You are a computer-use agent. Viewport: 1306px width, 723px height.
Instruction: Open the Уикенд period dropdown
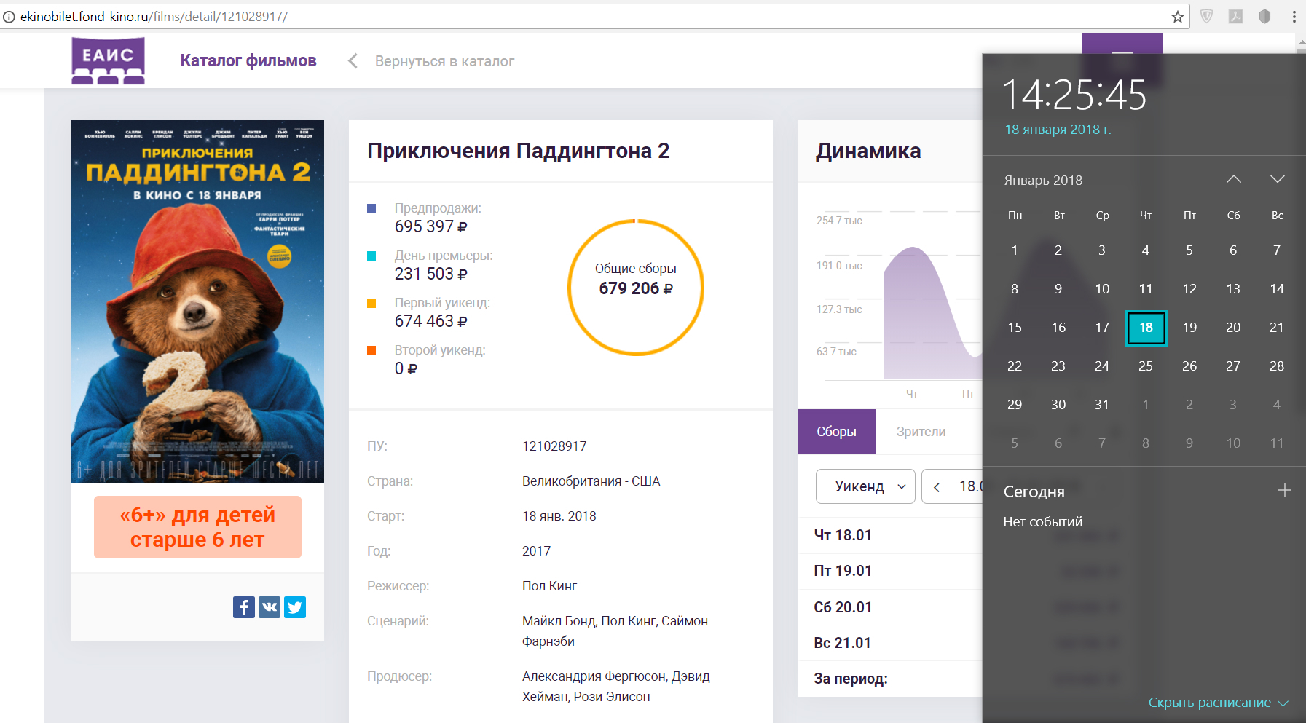pyautogui.click(x=865, y=486)
